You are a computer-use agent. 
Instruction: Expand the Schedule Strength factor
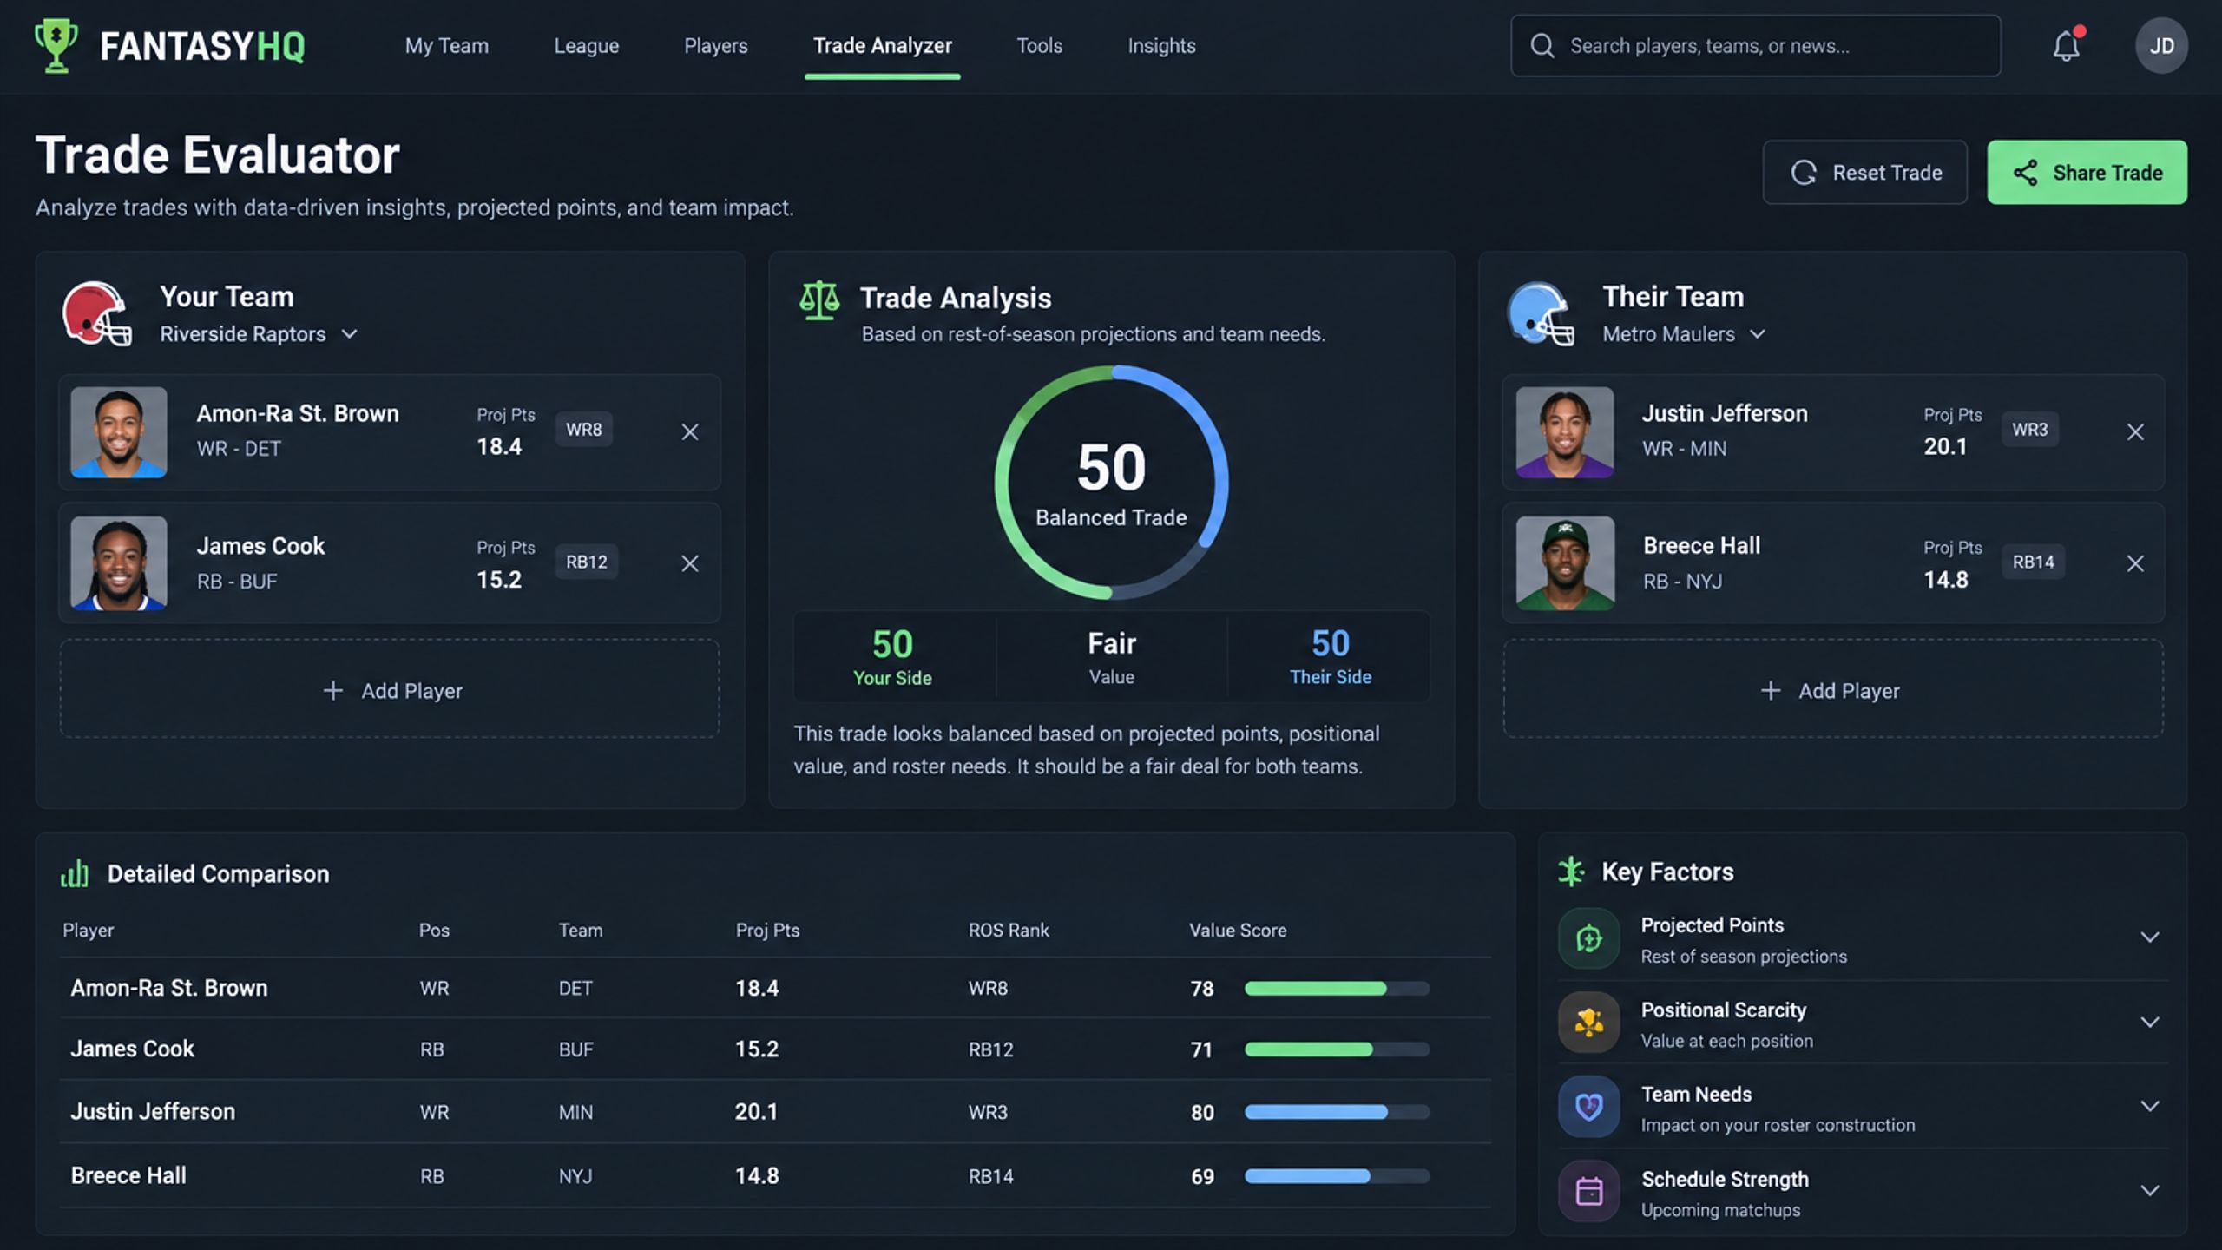click(x=2149, y=1190)
